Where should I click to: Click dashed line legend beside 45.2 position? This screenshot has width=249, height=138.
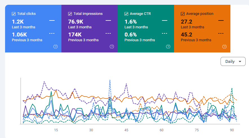pos(221,33)
